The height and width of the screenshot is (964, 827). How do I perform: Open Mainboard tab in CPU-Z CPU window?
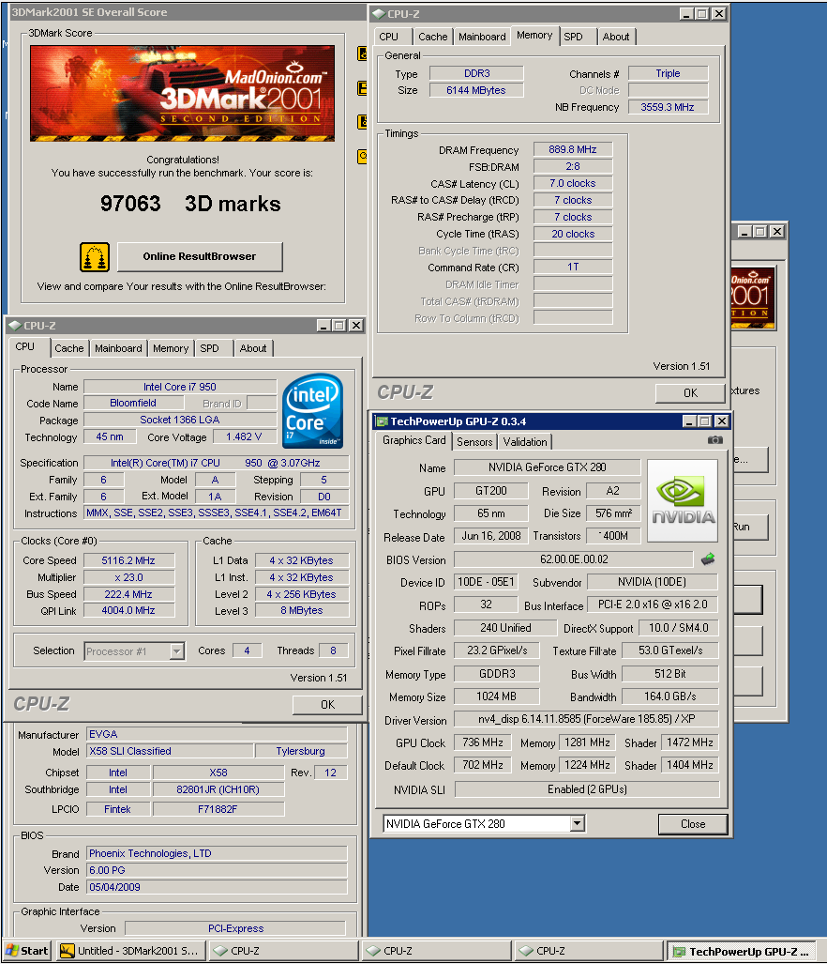(118, 348)
